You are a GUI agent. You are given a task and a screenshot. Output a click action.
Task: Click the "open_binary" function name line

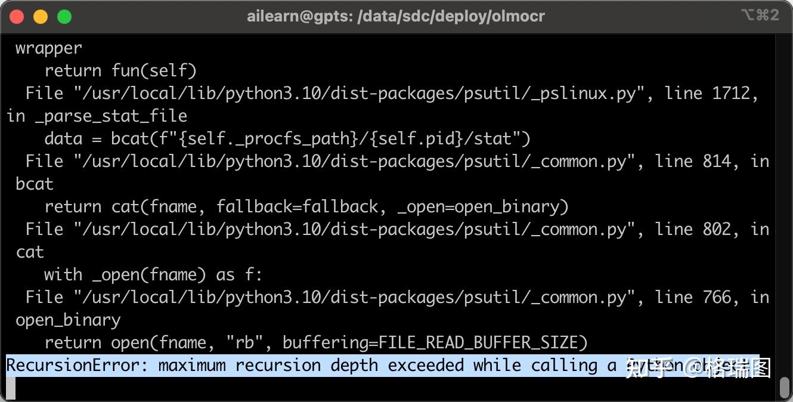(68, 320)
